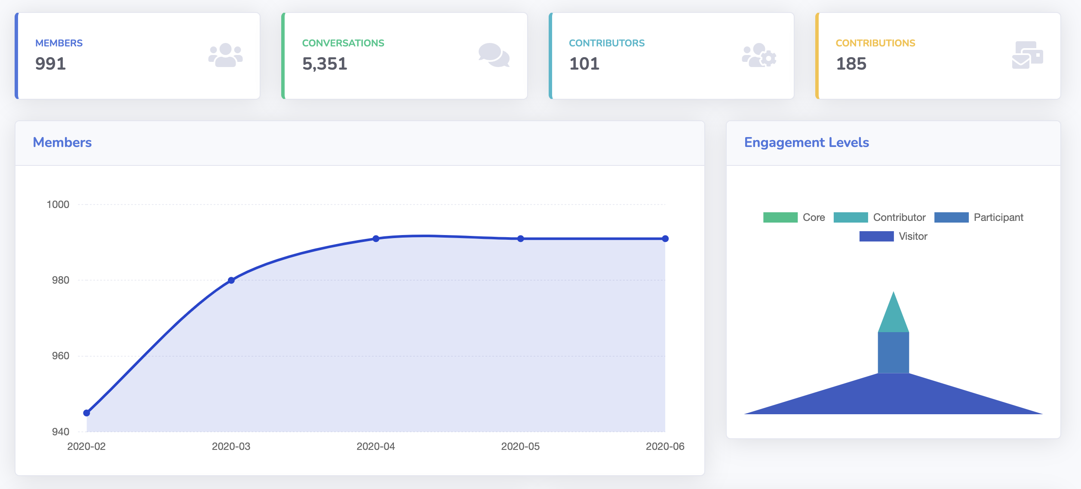Image resolution: width=1081 pixels, height=489 pixels.
Task: Open the Members chart panel title
Action: [x=62, y=142]
